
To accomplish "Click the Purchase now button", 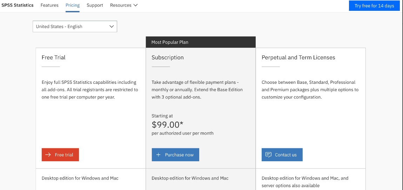I will pos(175,155).
